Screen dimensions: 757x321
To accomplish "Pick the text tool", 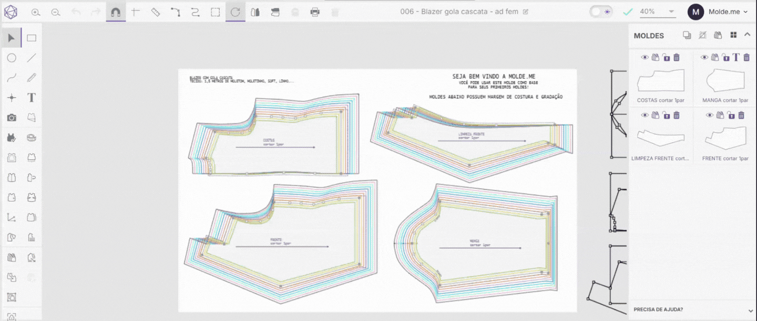I will pos(32,98).
